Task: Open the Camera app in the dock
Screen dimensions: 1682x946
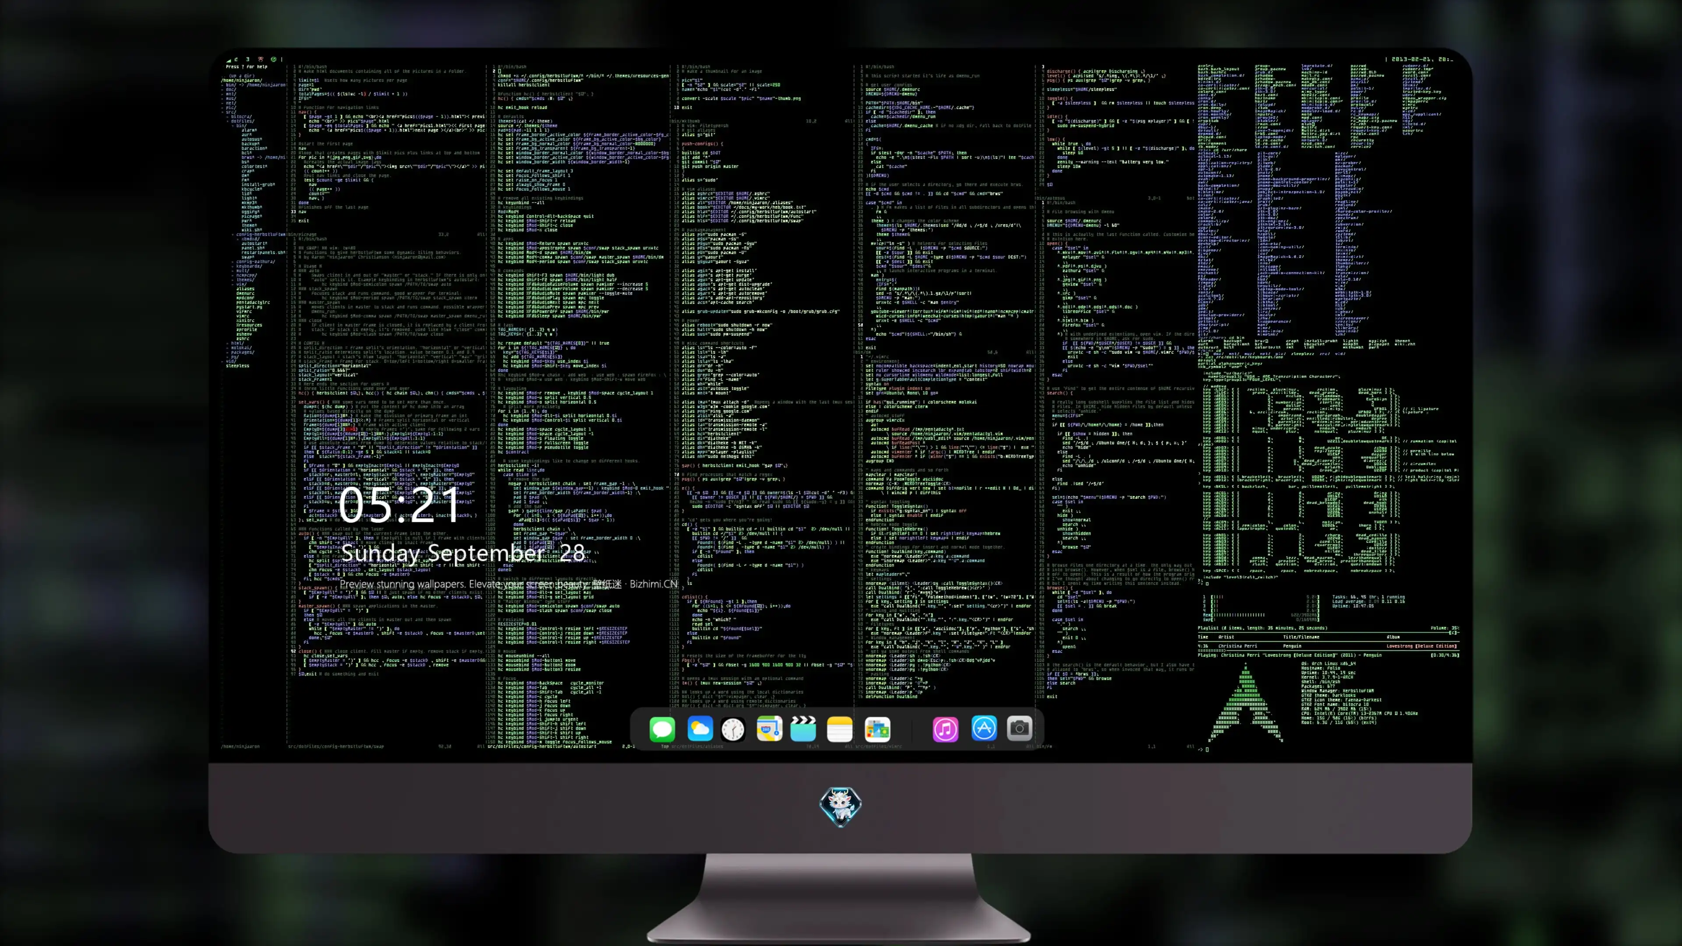Action: (x=1019, y=729)
